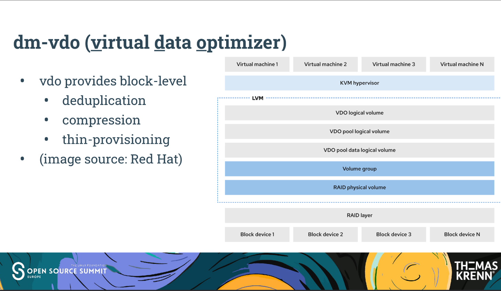Select the Virtual machine 1 box
501x291 pixels.
coord(257,64)
